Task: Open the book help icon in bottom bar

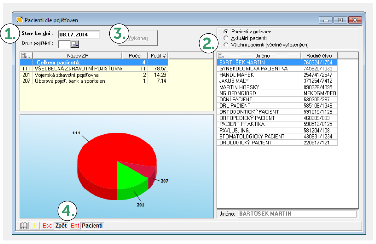Action: coord(23,225)
